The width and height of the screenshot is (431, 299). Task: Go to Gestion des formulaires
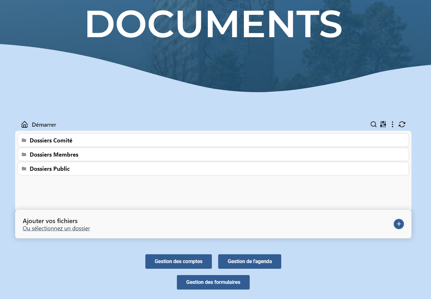pyautogui.click(x=213, y=282)
